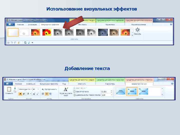Toggle italic К formatting
This screenshot has width=180, height=135.
(x=24, y=94)
